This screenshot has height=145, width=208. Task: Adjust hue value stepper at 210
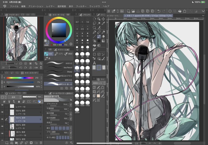41,78
